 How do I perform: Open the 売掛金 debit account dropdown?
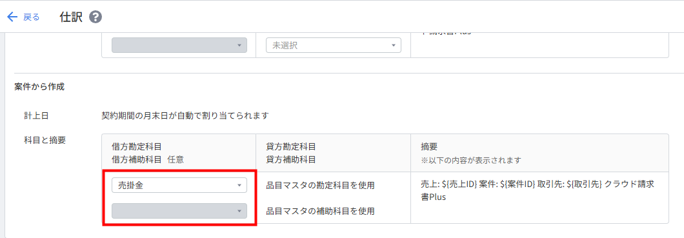tap(179, 185)
